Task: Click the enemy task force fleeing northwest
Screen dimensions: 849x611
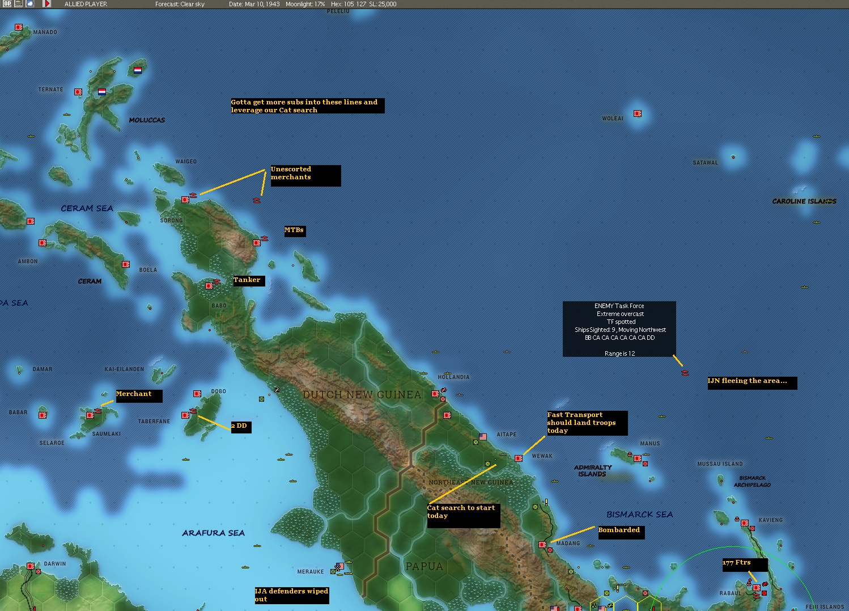Action: point(685,373)
